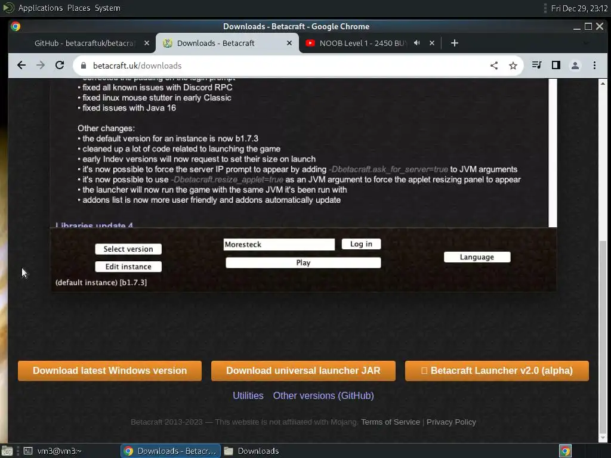Image resolution: width=611 pixels, height=458 pixels.
Task: Bookmark this page with the star
Action: click(x=513, y=66)
